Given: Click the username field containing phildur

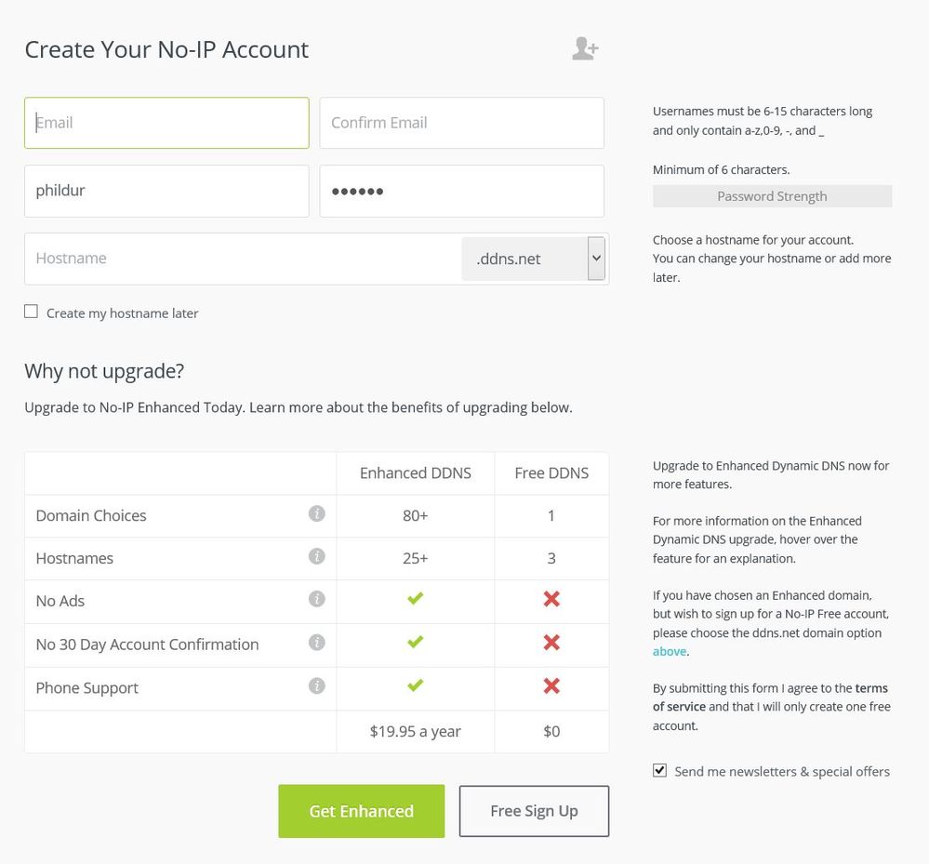Looking at the screenshot, I should (x=166, y=191).
